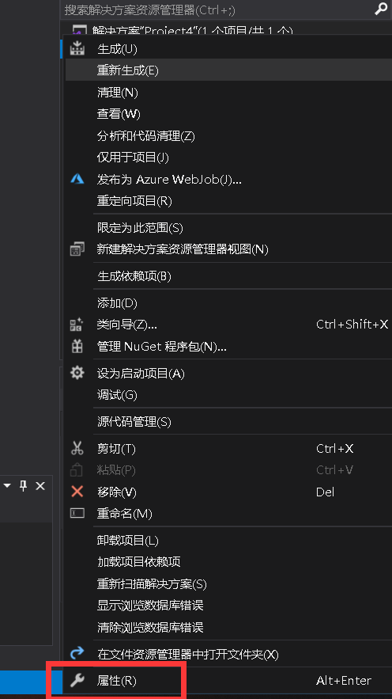Screen dimensions: 392x699
Task: Click the red X icon for 移除
Action: click(77, 492)
